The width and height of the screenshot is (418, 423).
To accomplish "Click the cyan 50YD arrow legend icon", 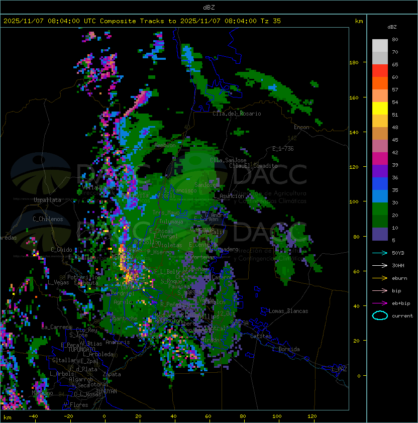I will tap(380, 253).
